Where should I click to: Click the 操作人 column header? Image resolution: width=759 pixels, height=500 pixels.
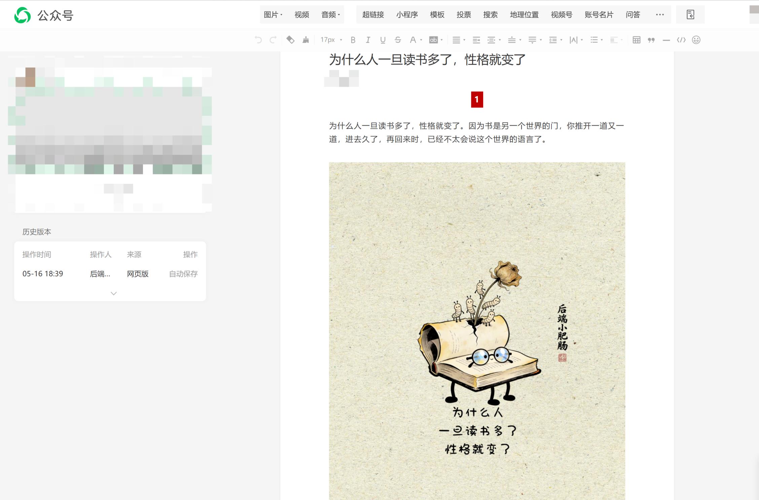pos(101,255)
